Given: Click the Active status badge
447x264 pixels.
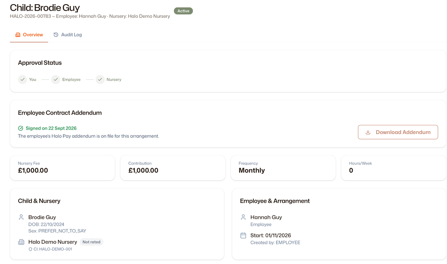Looking at the screenshot, I should tap(183, 11).
